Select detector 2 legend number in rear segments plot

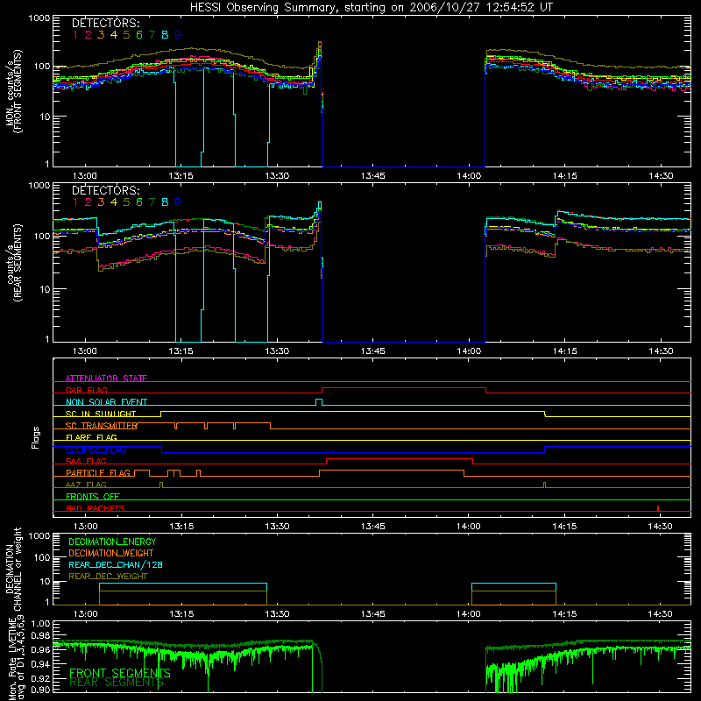[x=89, y=202]
